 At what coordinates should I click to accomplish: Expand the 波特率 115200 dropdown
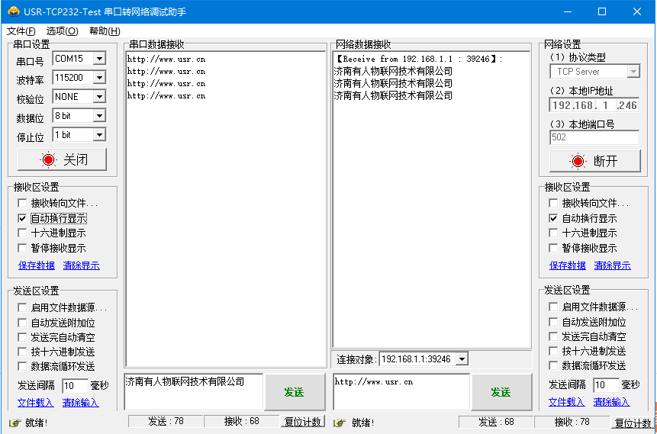pos(99,78)
